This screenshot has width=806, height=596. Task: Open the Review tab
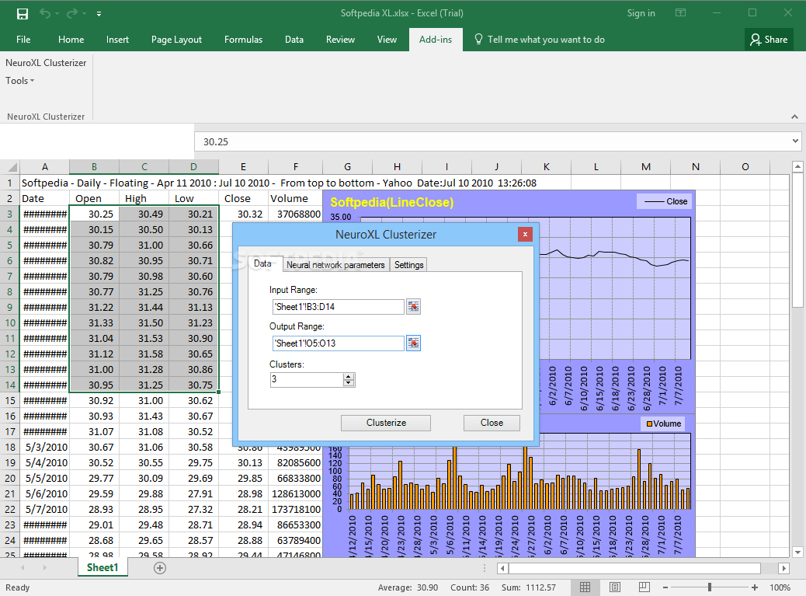[340, 40]
